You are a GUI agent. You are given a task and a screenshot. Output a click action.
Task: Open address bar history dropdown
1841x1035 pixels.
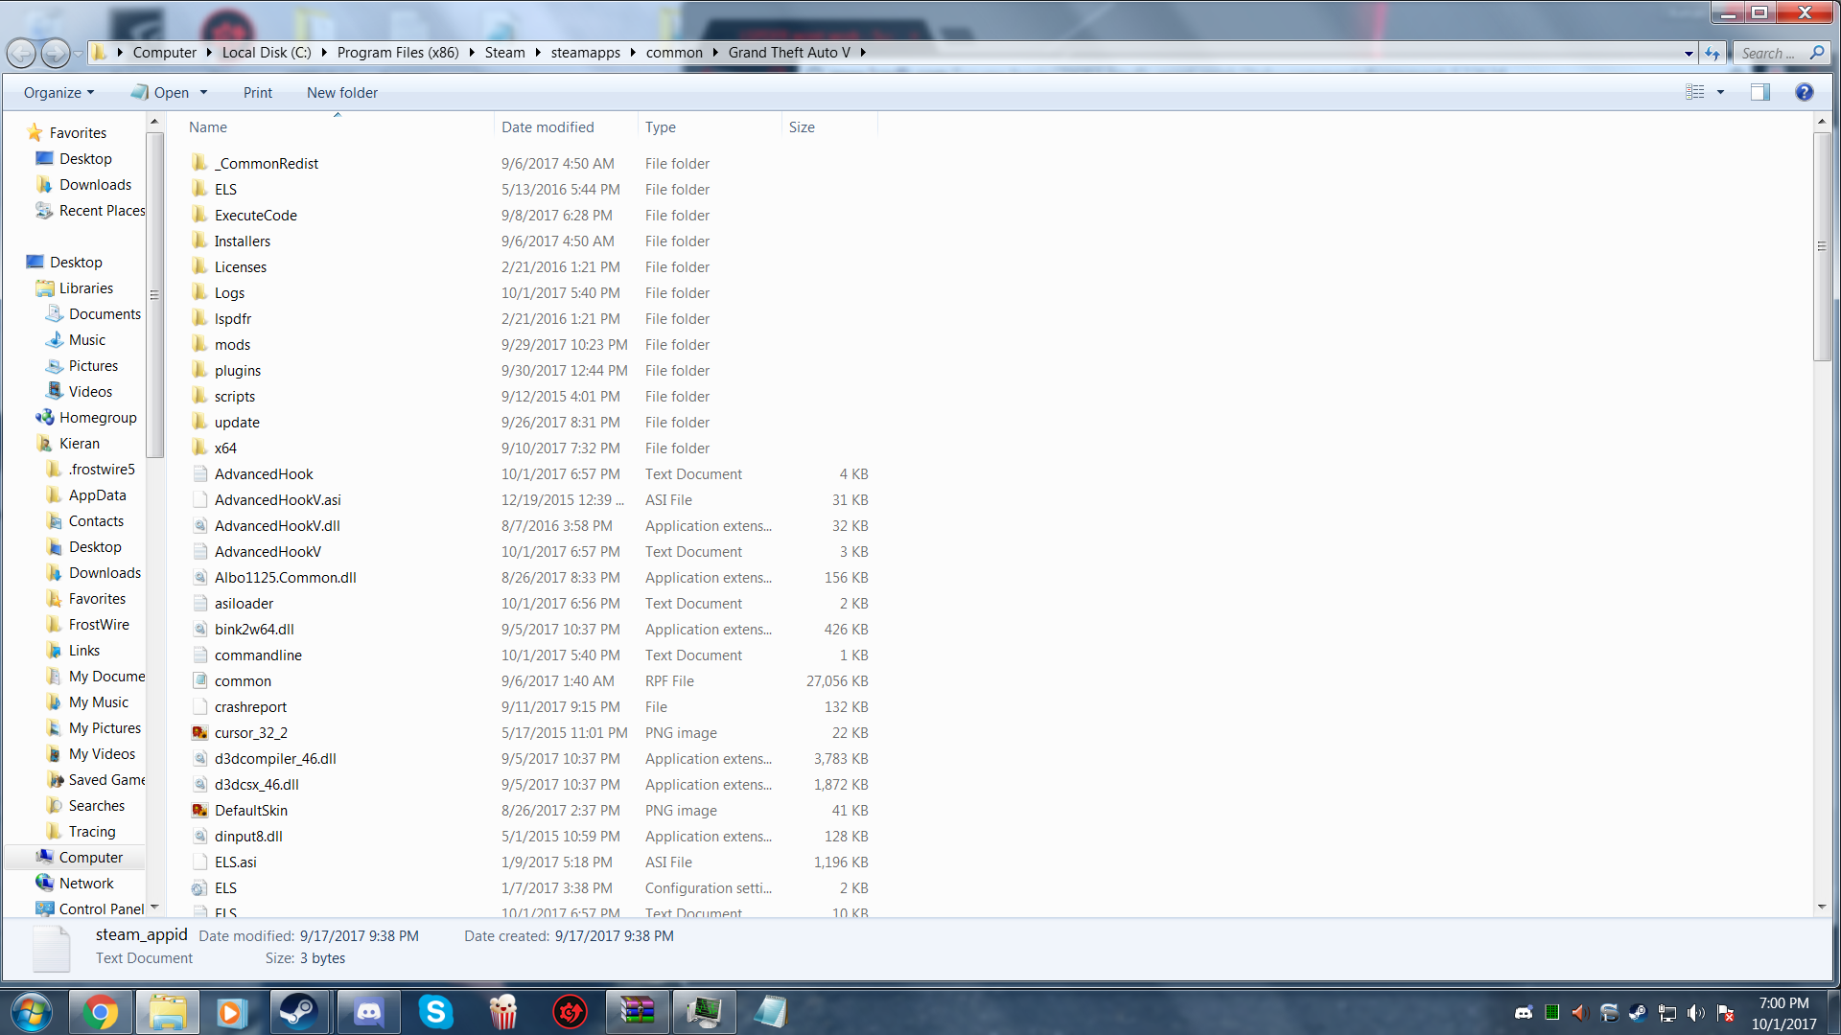1689,53
